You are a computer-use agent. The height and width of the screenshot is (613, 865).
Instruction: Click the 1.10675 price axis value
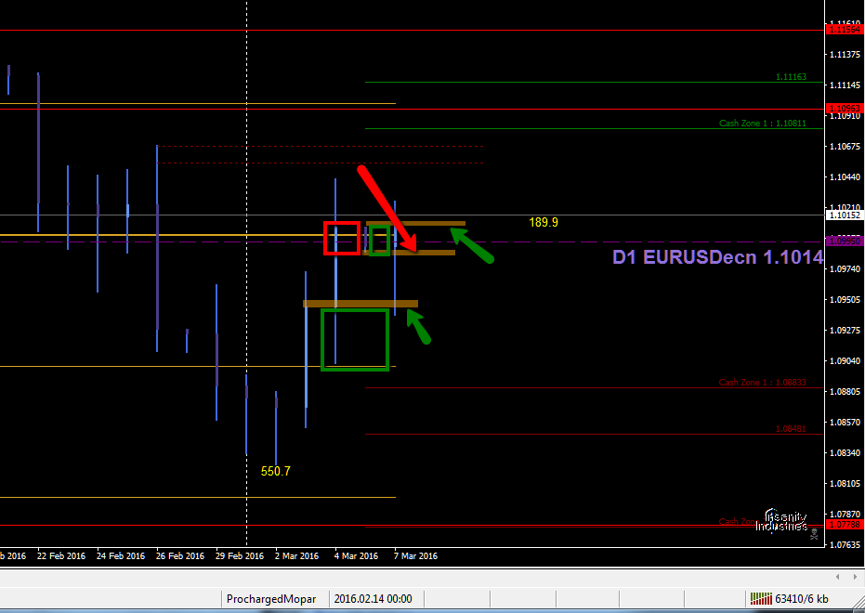(845, 146)
